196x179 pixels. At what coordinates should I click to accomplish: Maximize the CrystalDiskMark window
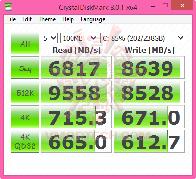pyautogui.click(x=165, y=6)
